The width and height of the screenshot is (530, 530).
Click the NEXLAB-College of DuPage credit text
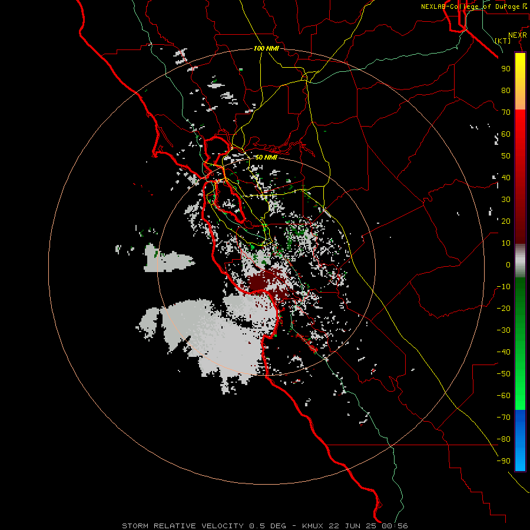(x=473, y=6)
